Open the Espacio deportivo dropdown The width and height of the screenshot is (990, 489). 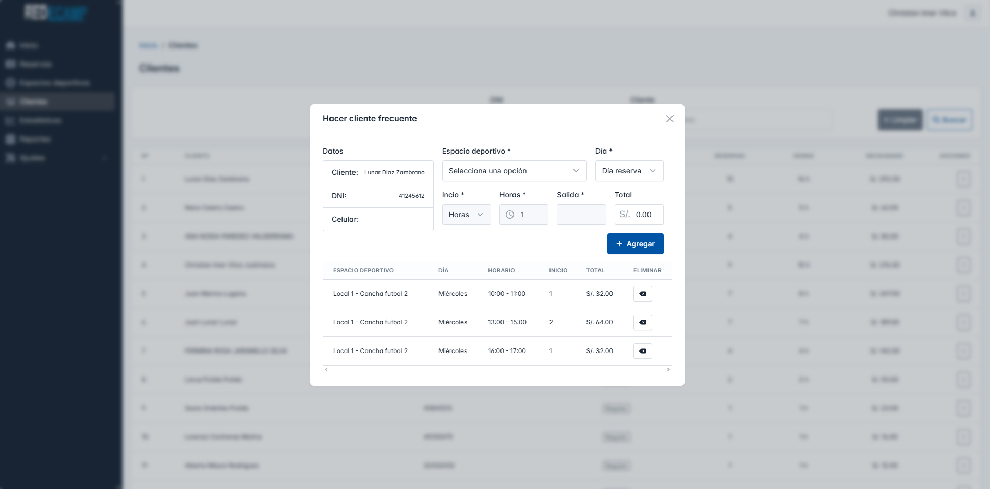514,171
